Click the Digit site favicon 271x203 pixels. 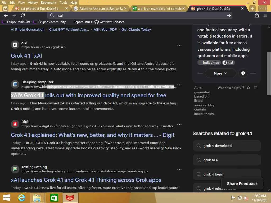(15, 124)
